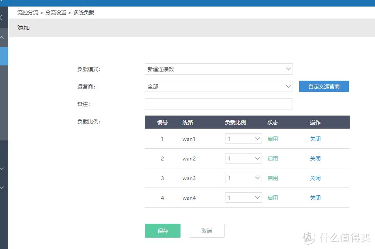Open the wan1 负载比例 dropdown
375x249 pixels.
[243, 139]
